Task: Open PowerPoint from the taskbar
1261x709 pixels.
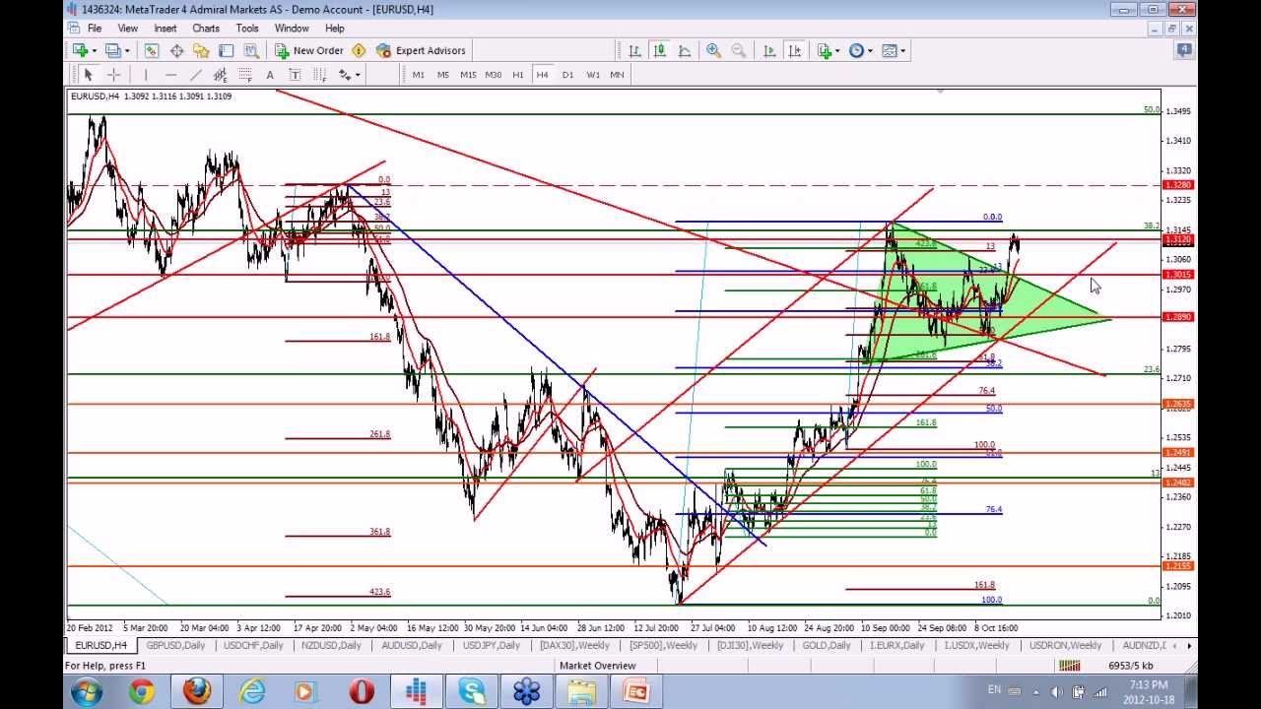Action: click(x=637, y=691)
